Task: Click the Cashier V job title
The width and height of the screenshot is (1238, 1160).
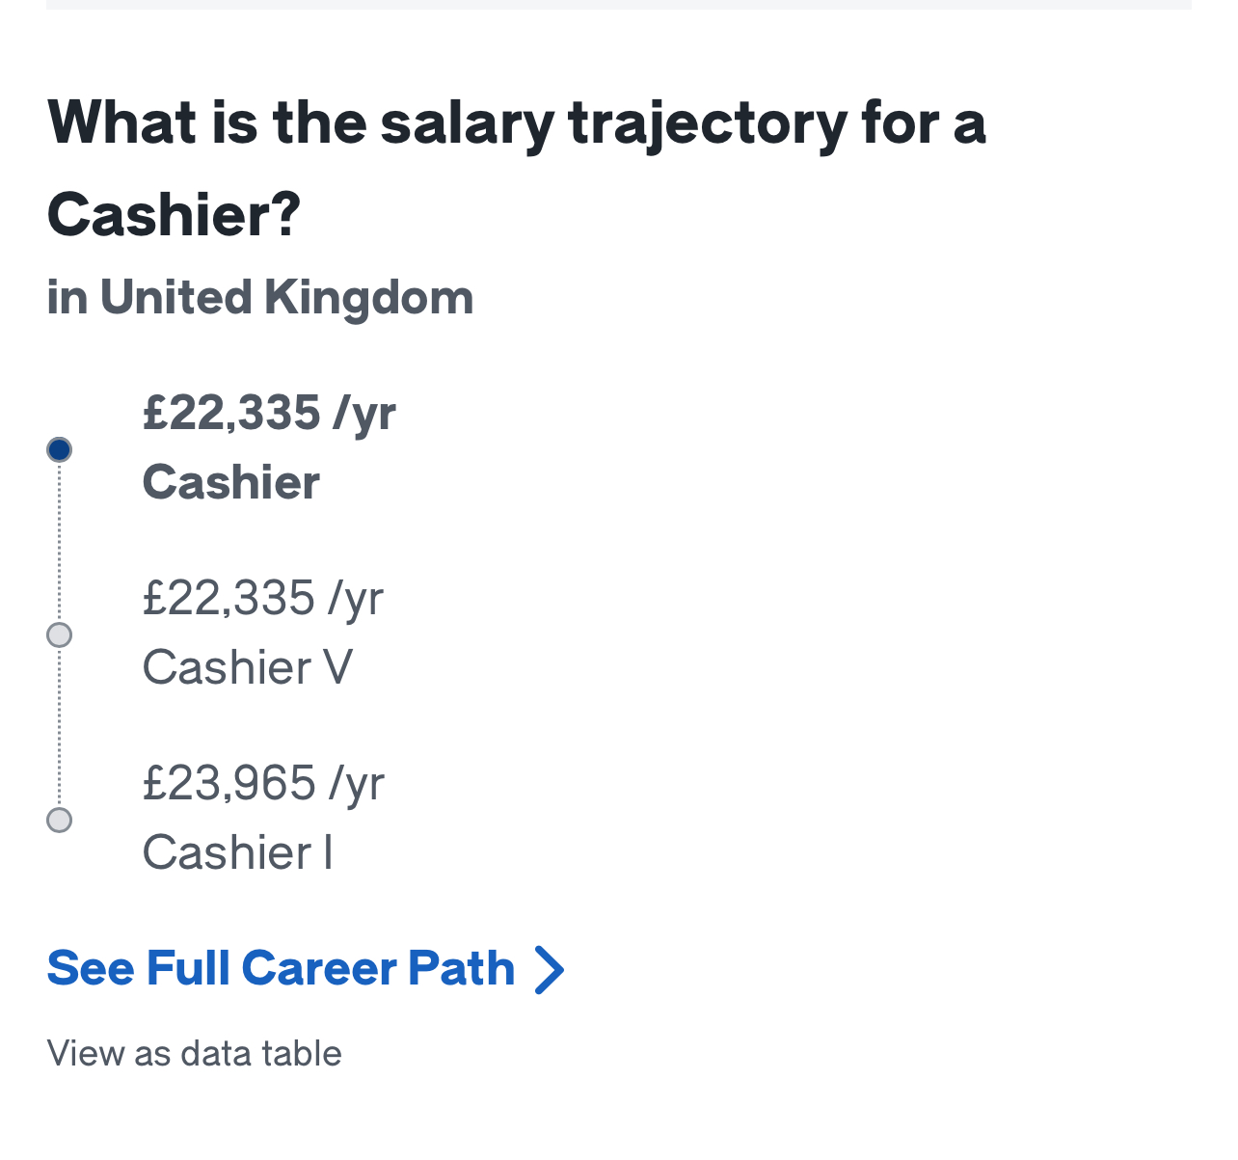Action: point(248,667)
